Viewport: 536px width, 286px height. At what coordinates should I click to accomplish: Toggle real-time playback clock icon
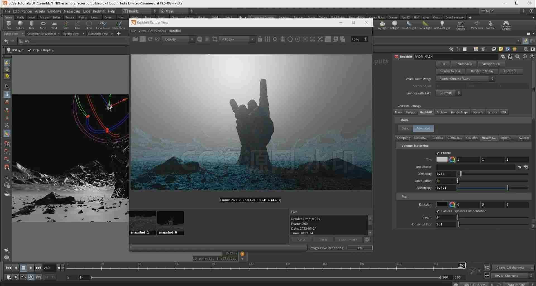coord(31,277)
